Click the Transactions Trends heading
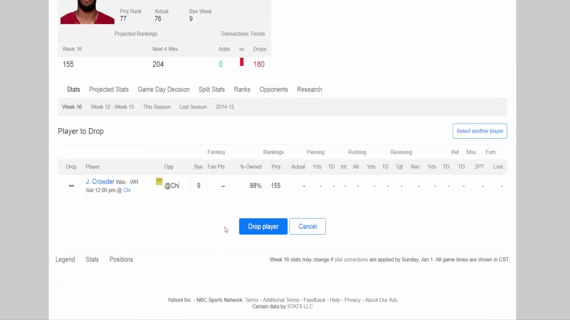Viewport: 570px width, 320px height. click(243, 34)
